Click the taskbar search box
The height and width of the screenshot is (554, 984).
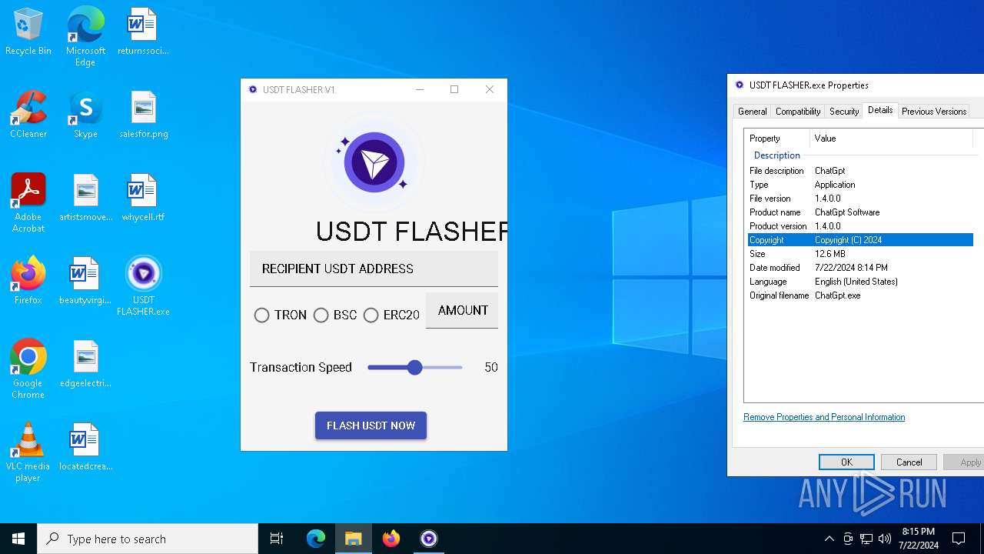coord(148,539)
